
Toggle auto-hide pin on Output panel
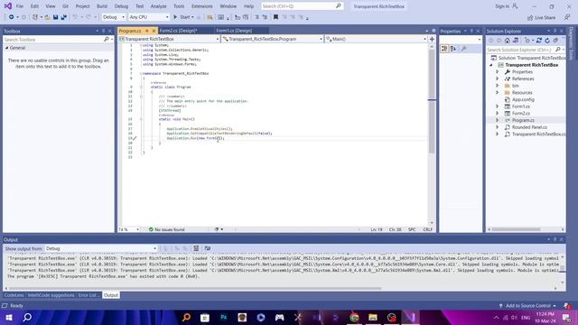pyautogui.click(x=555, y=239)
